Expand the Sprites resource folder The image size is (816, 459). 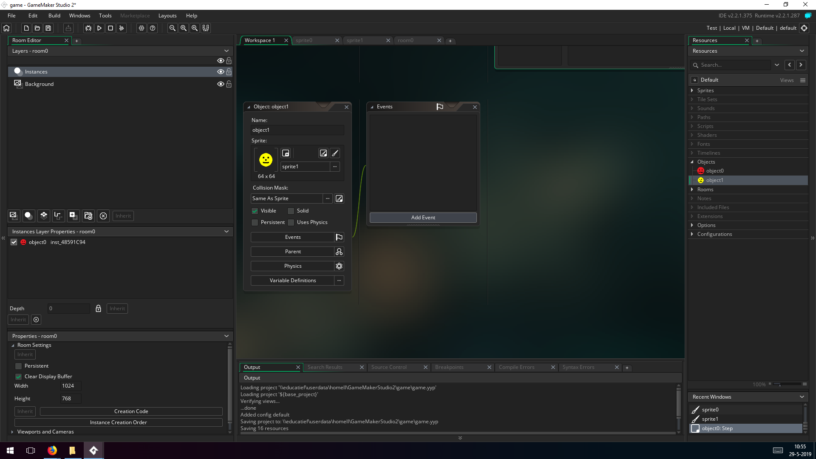pyautogui.click(x=692, y=91)
